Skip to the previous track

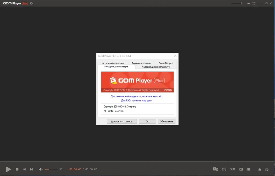tap(24, 169)
